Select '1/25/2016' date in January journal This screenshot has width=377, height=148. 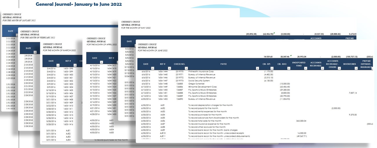click(x=10, y=78)
